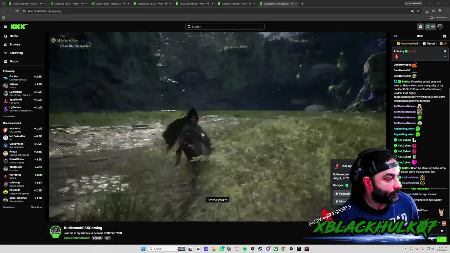
Task: Go to Home in sidebar
Action: pos(14,36)
